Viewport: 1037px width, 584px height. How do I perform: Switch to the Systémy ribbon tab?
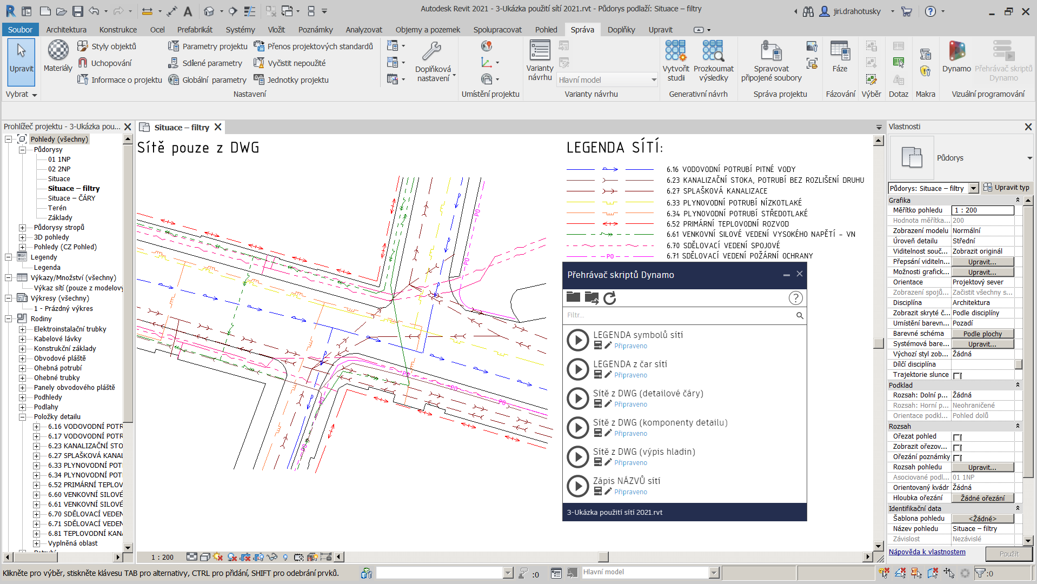click(x=240, y=30)
